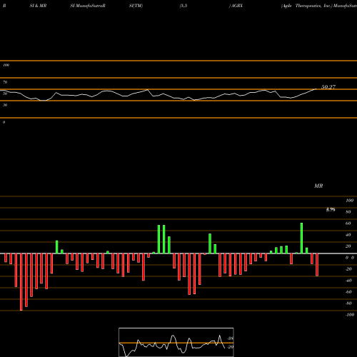The image size is (357, 357).
Task: Click the 0 label below RSI panel
Action: click(x=4, y=122)
